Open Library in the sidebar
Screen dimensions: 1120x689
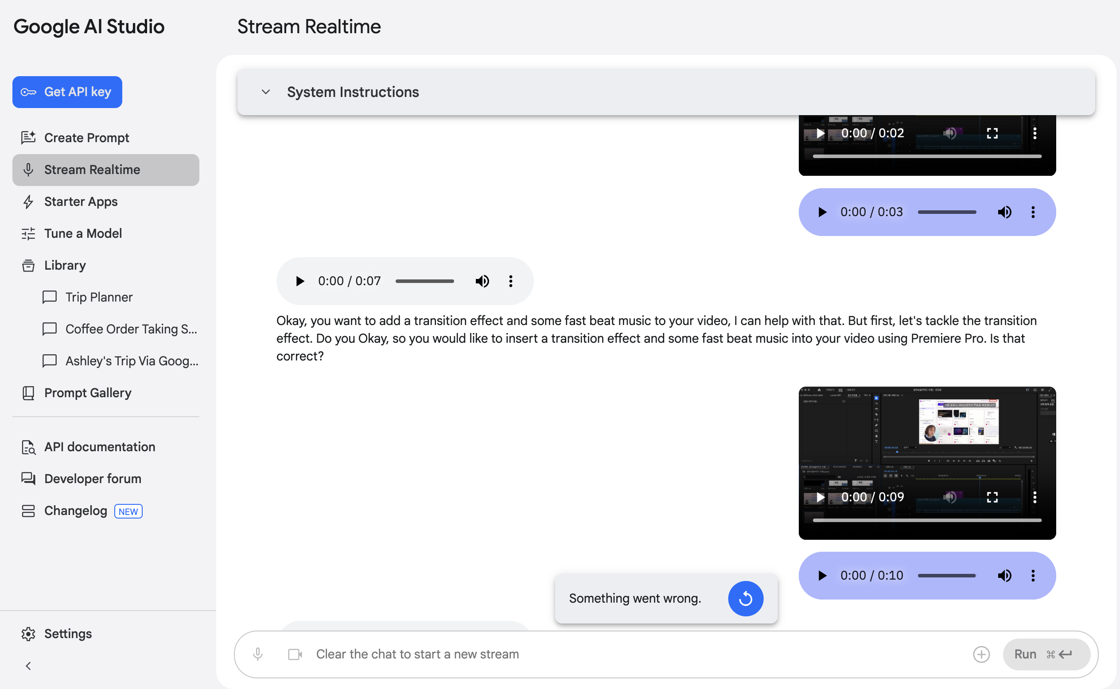(x=106, y=265)
